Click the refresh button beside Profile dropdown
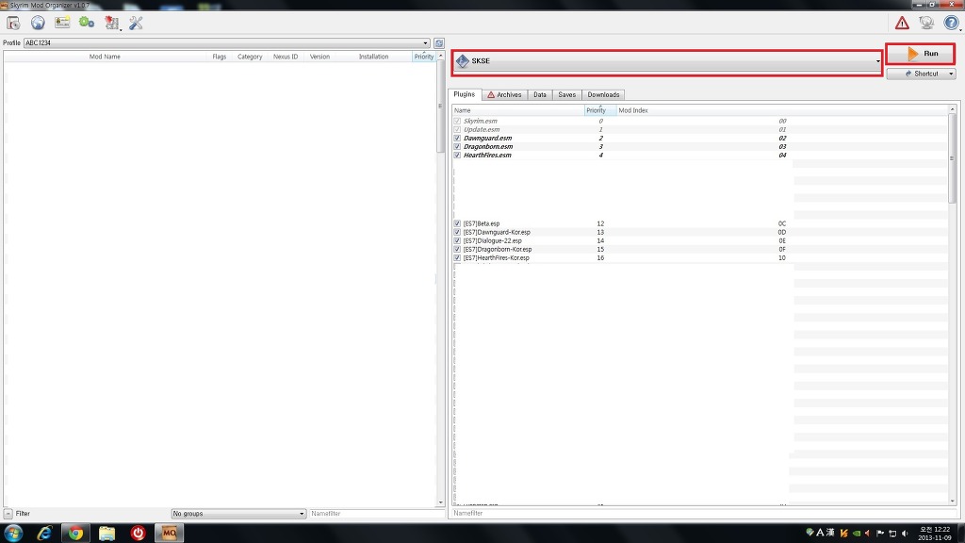This screenshot has height=543, width=965. (439, 43)
